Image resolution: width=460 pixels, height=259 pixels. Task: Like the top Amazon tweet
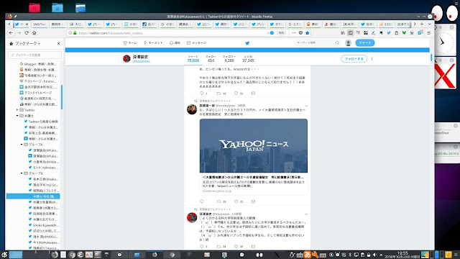(x=236, y=94)
